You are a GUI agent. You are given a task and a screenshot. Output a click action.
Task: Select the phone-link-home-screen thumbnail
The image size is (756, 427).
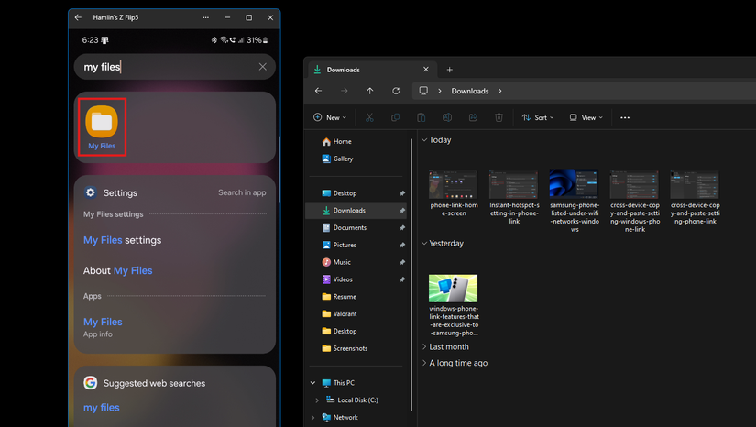(452, 184)
